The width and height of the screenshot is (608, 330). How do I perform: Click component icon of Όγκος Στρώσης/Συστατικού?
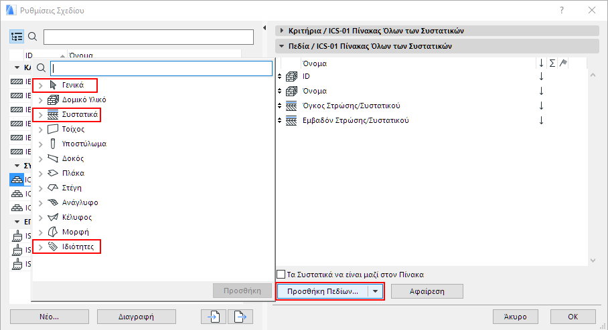[291, 106]
